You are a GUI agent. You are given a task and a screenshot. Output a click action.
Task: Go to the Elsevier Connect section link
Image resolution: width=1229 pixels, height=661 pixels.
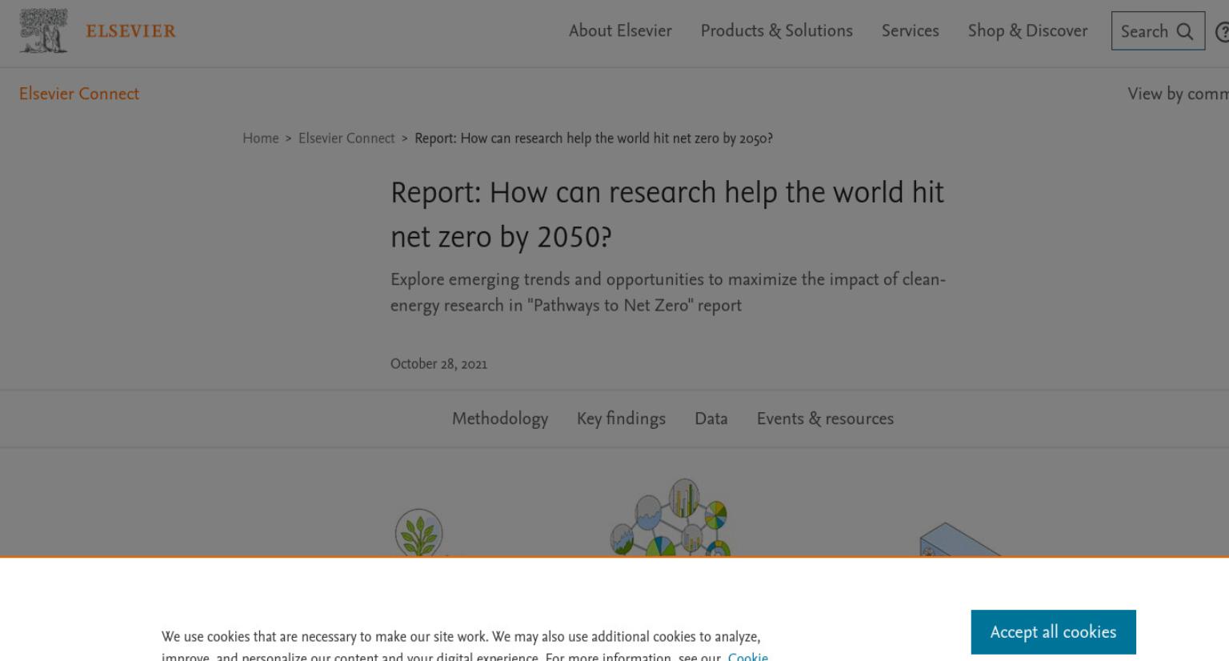click(79, 94)
